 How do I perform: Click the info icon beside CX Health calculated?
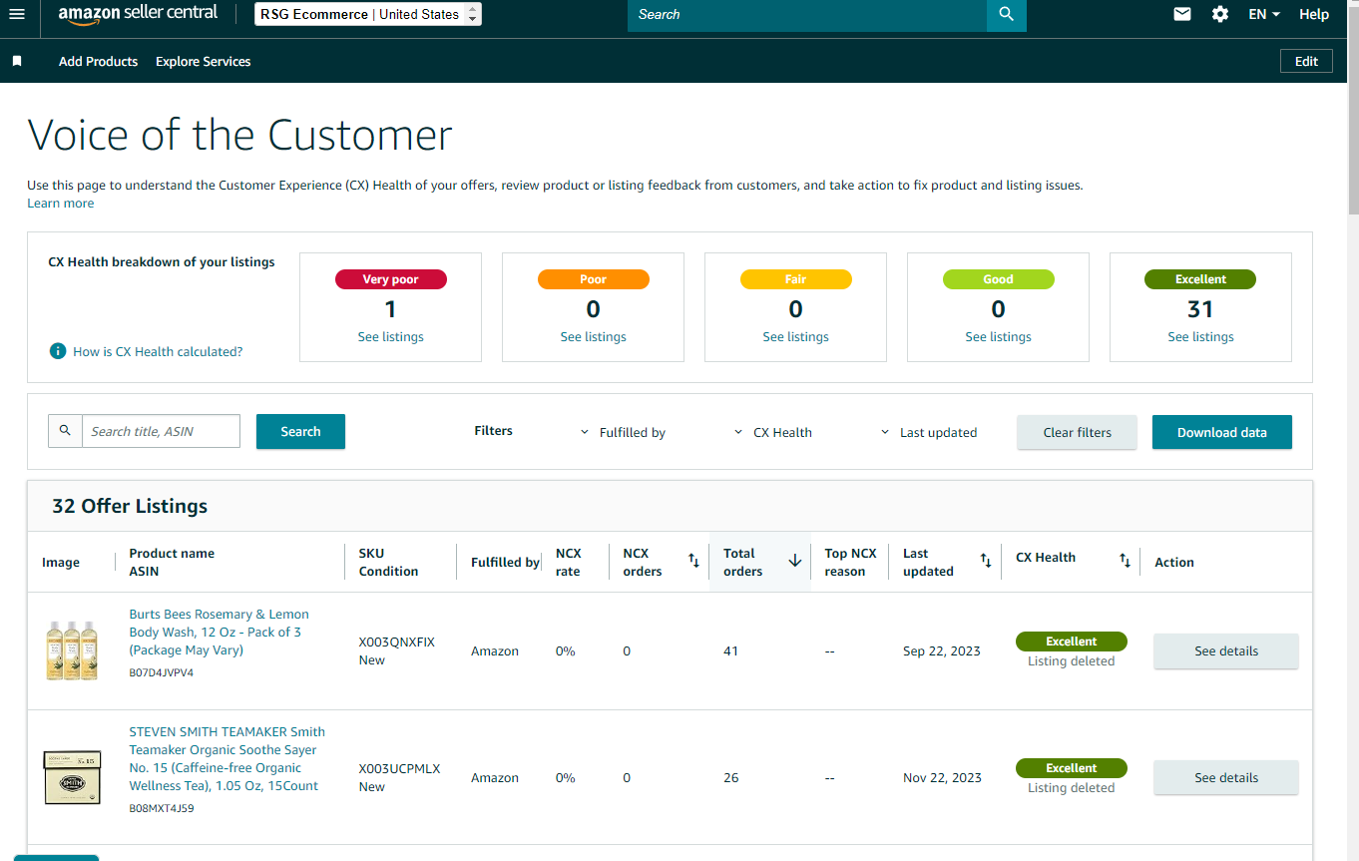click(x=58, y=351)
